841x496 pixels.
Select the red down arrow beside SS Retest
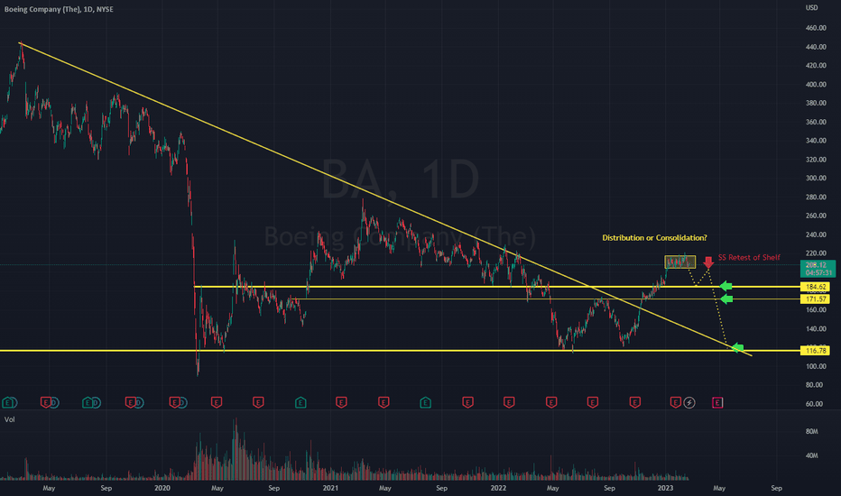click(x=708, y=262)
